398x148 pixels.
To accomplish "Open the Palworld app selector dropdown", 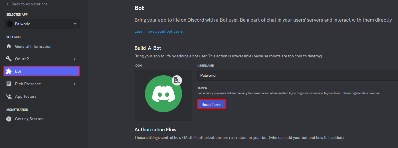I will pos(75,24).
